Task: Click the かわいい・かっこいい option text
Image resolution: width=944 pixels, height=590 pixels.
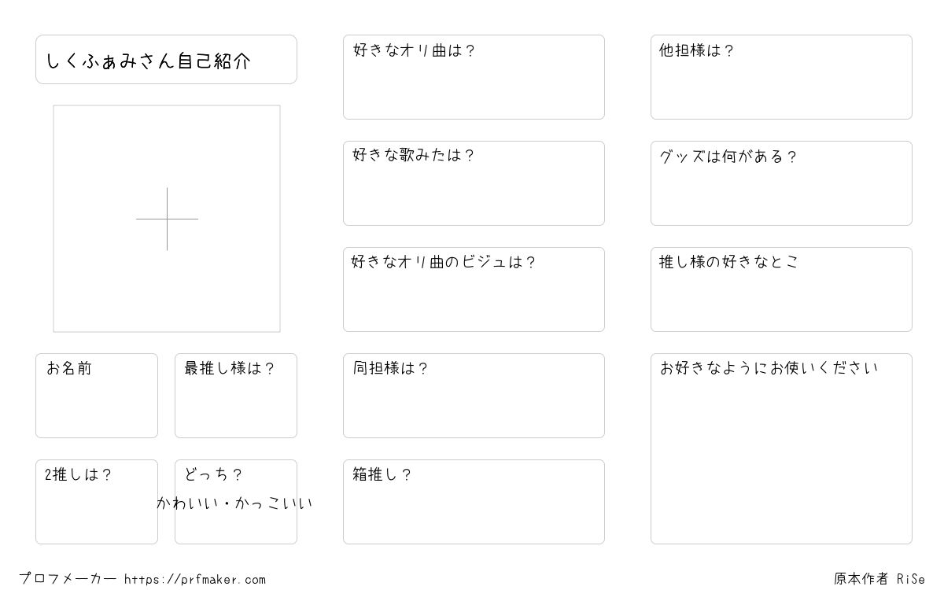Action: pos(234,503)
